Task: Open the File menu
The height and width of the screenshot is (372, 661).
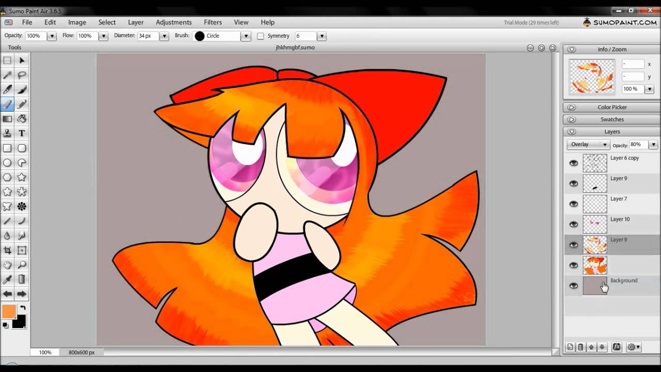Action: (27, 22)
